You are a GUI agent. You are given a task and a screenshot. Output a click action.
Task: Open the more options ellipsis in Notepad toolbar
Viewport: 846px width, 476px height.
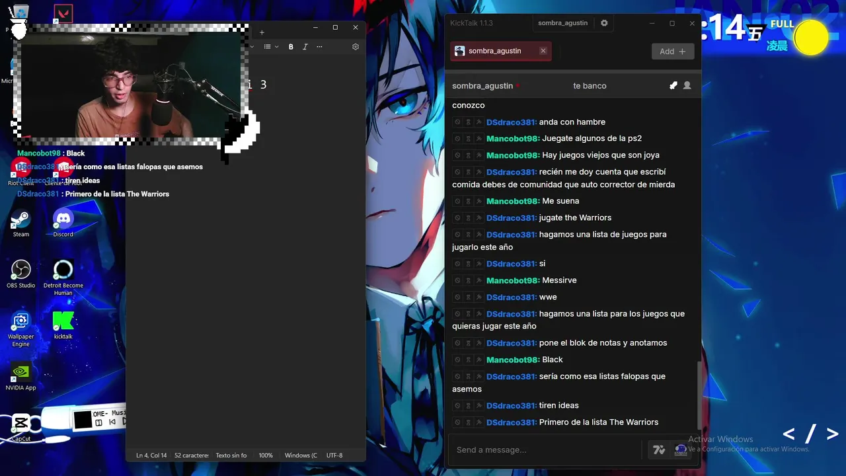tap(319, 47)
